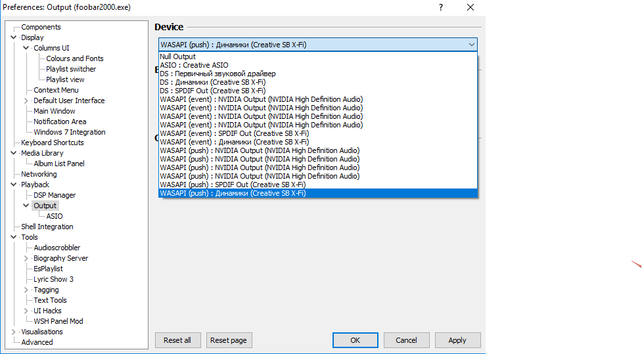Open the Display page in tree
Image resolution: width=642 pixels, height=354 pixels.
pos(32,37)
